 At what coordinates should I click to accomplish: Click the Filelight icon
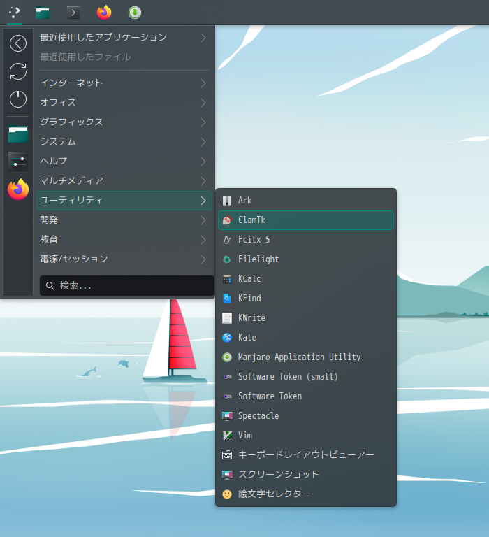pos(227,259)
